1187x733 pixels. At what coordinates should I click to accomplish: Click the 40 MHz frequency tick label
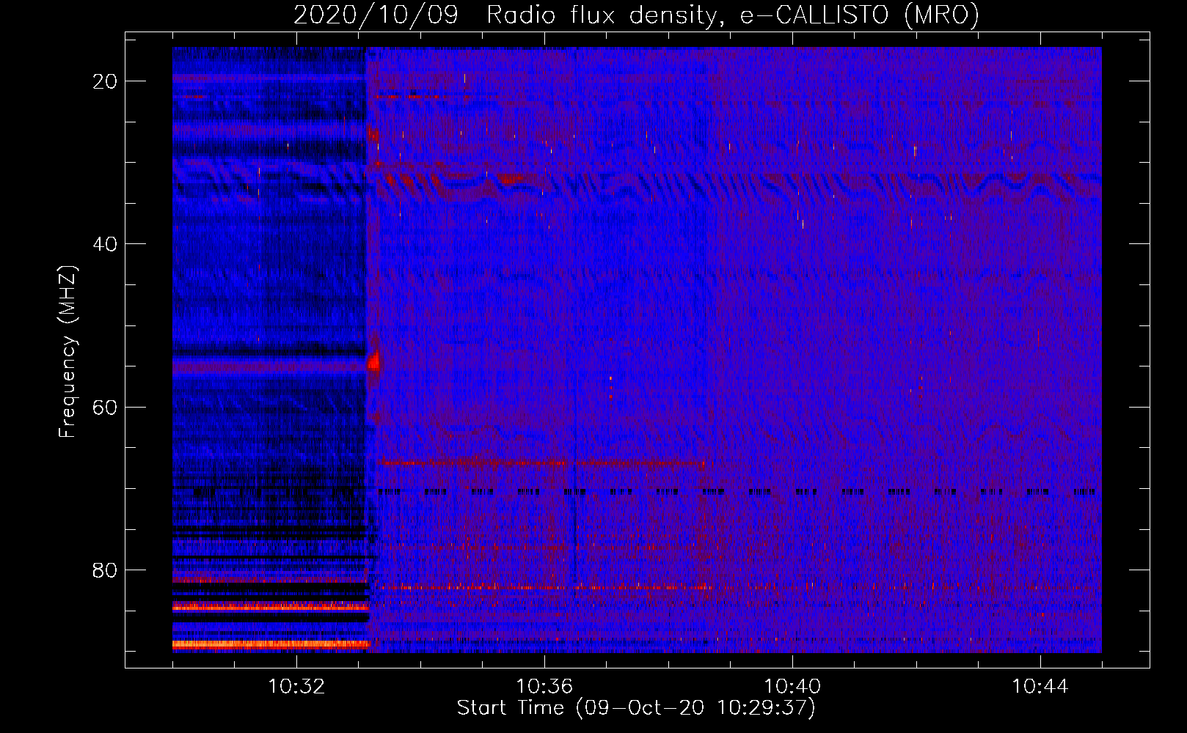pyautogui.click(x=105, y=244)
